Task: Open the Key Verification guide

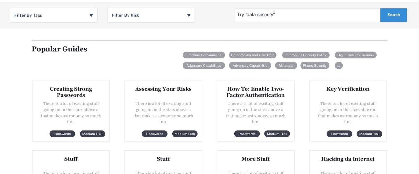Action: click(x=348, y=89)
